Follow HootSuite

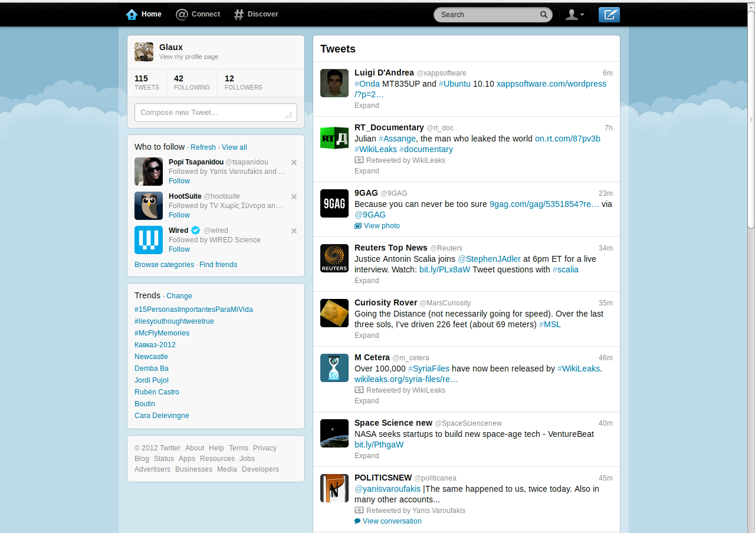coord(179,215)
